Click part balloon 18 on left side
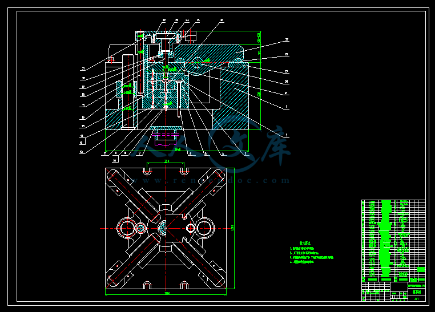The height and width of the screenshot is (312, 435). click(83, 95)
